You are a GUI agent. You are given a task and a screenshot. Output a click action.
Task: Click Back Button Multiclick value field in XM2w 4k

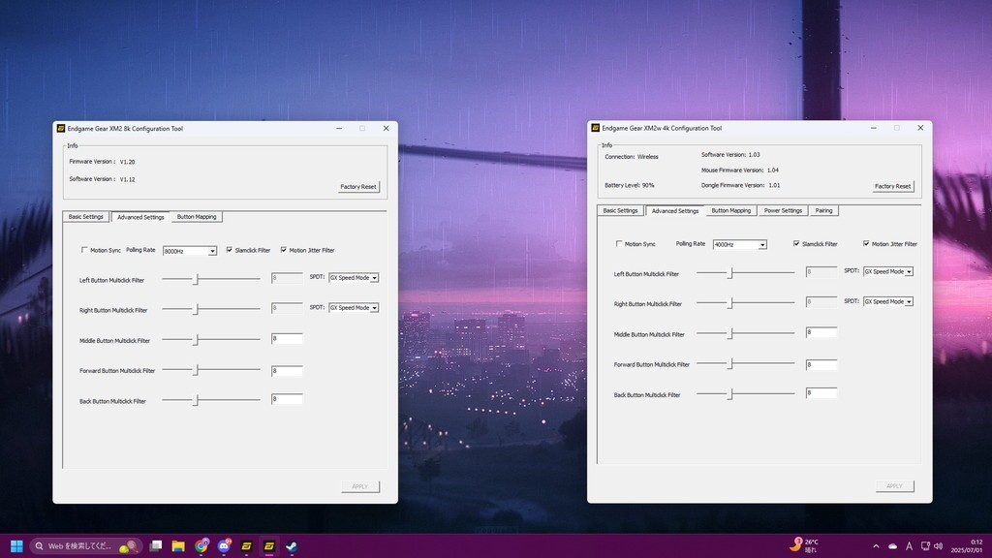coord(821,392)
